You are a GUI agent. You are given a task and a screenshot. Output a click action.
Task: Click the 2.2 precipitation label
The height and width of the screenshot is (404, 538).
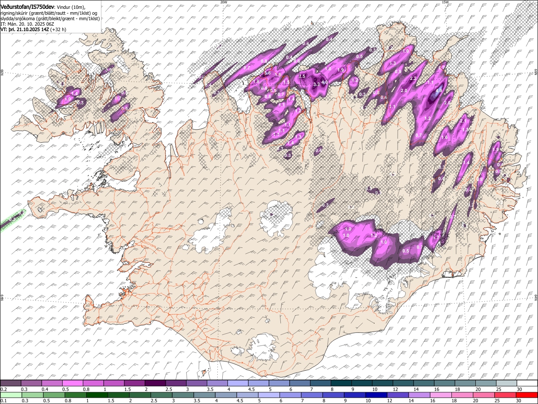pyautogui.click(x=413, y=79)
